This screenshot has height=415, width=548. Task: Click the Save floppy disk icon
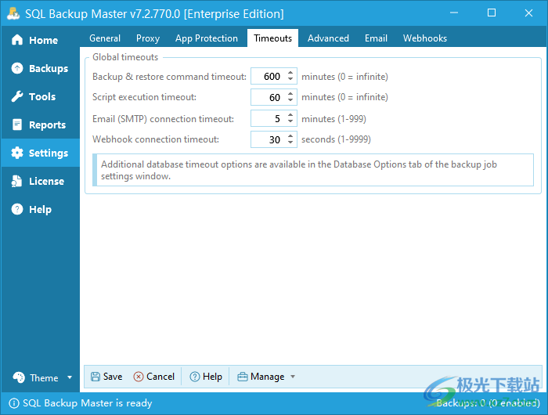(x=96, y=377)
